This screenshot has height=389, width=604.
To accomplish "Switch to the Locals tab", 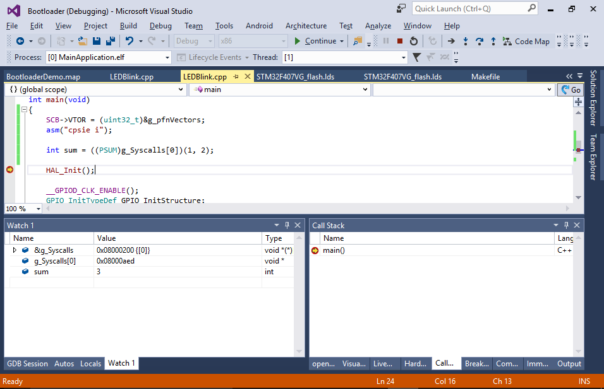I will click(x=90, y=364).
